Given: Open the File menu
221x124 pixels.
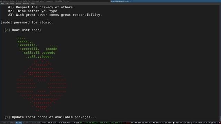Looking at the screenshot, I should [2, 4].
